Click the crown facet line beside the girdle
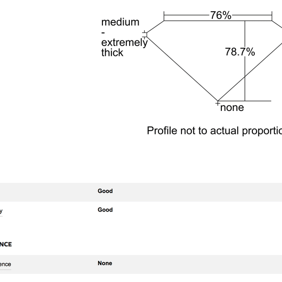This screenshot has height=282, width=282. [x=156, y=27]
